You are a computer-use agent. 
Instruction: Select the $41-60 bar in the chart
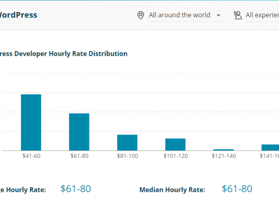coord(31,122)
